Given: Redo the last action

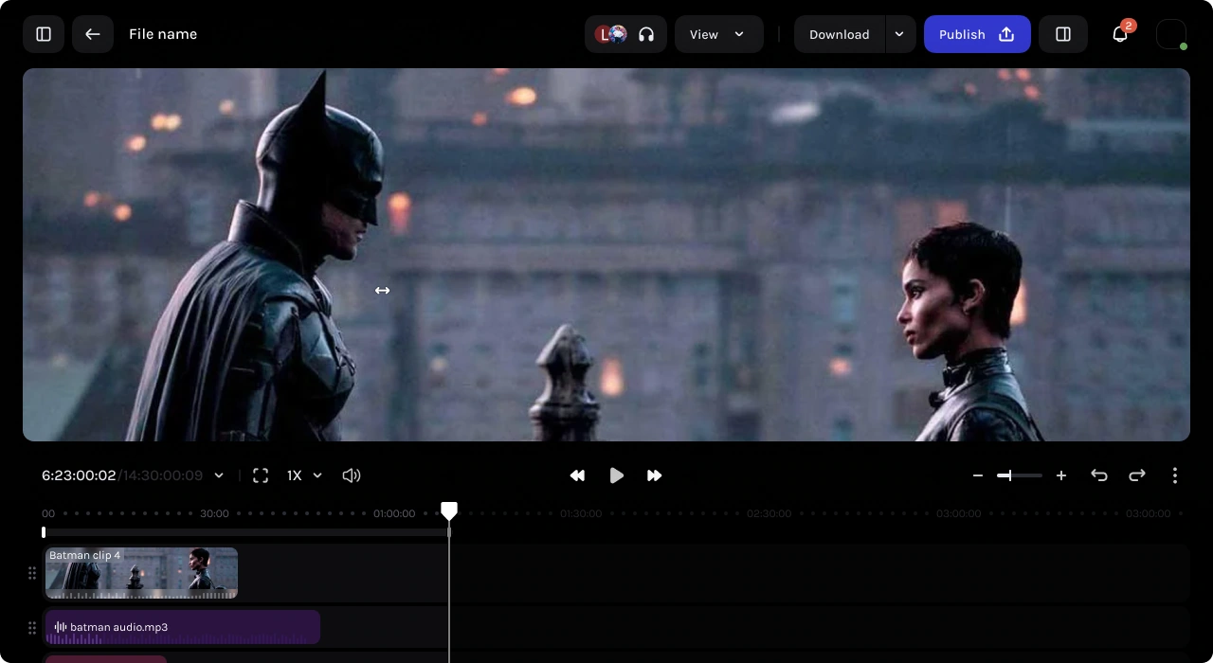Looking at the screenshot, I should click(x=1137, y=475).
